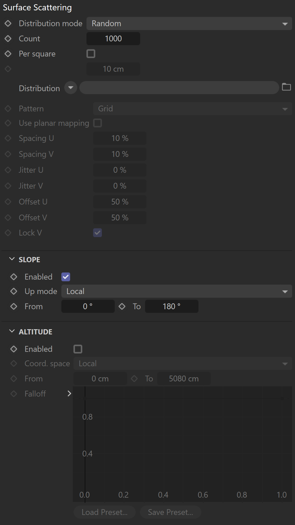The height and width of the screenshot is (525, 295).
Task: Click keyframe diamond beside Count
Action: point(8,38)
